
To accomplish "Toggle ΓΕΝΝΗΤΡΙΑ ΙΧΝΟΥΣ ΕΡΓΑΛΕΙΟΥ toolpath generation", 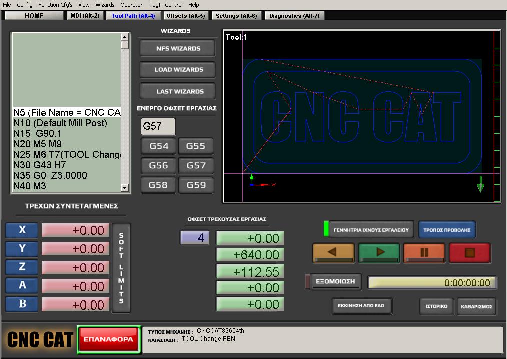I will [x=370, y=230].
